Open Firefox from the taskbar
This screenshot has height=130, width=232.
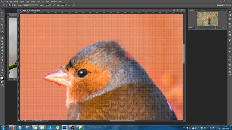coord(12,127)
